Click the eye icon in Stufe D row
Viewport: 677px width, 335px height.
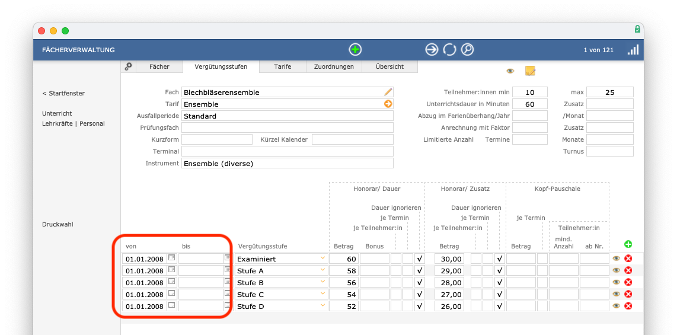[616, 306]
